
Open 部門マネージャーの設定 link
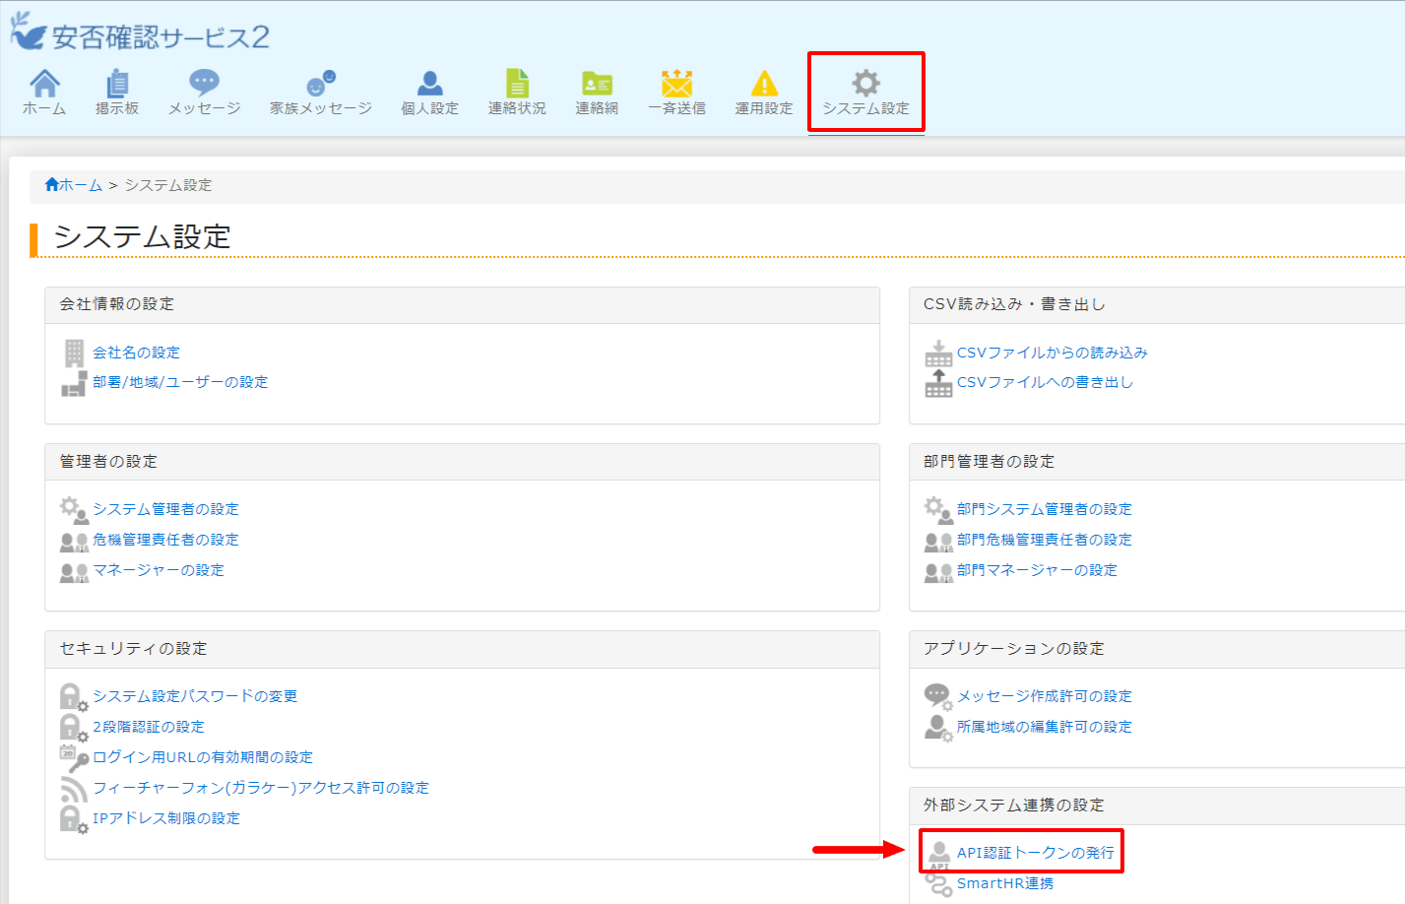tap(1038, 570)
